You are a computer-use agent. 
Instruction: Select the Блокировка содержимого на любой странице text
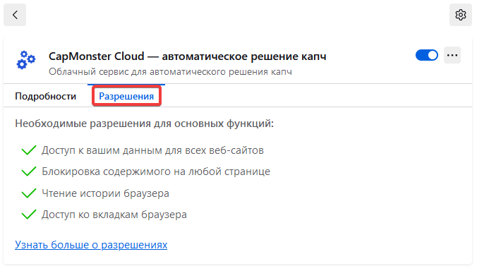[x=156, y=171]
